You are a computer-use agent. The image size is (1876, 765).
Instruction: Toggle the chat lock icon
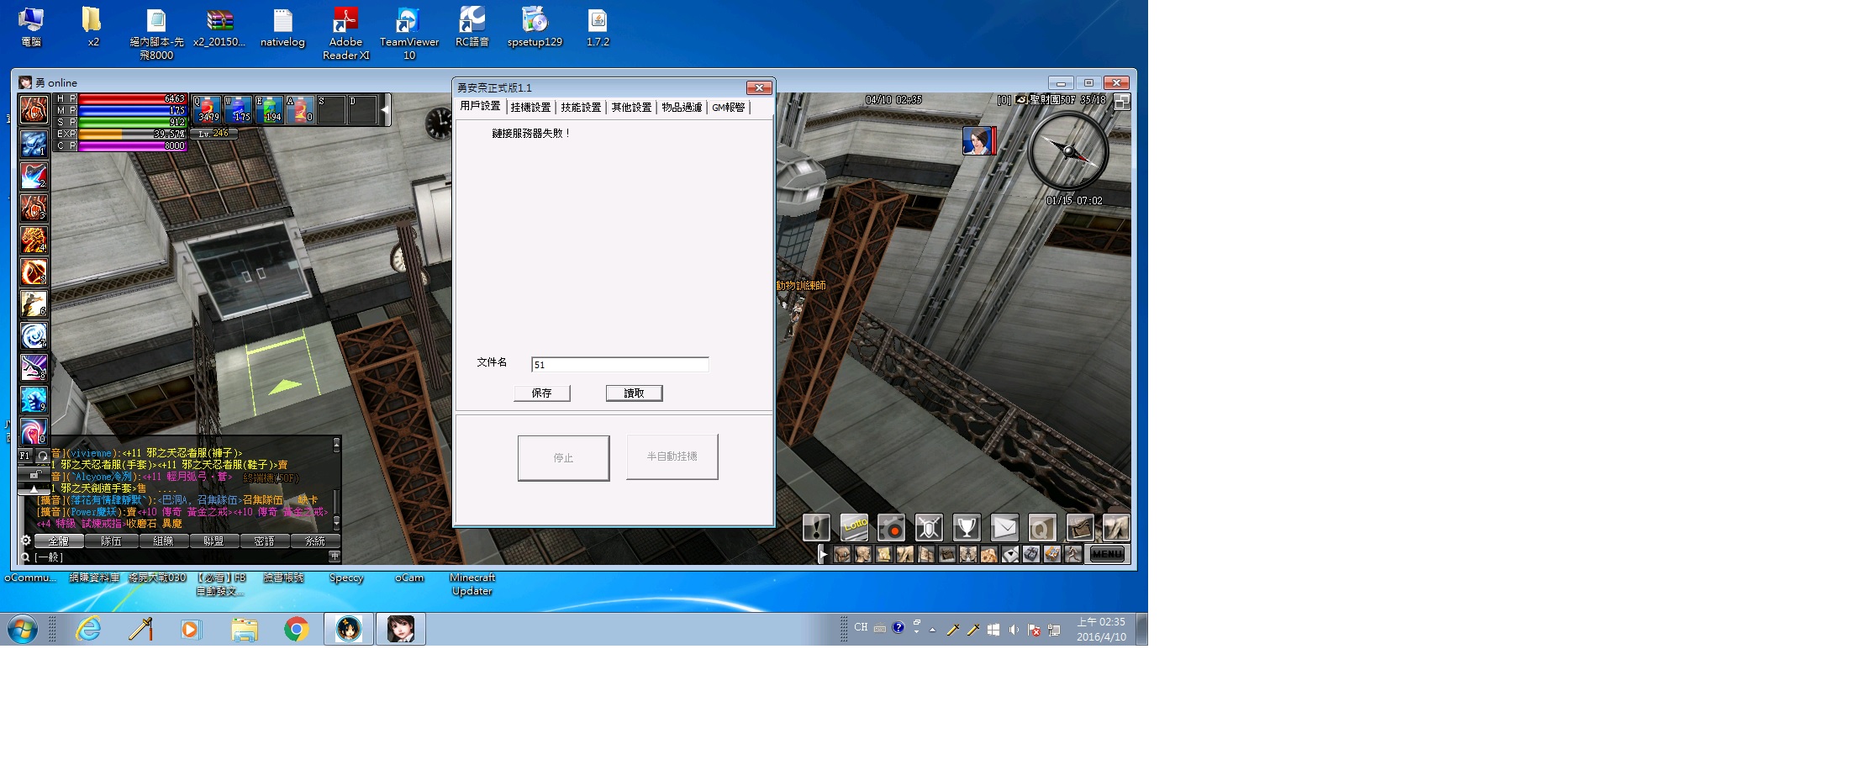(x=34, y=475)
